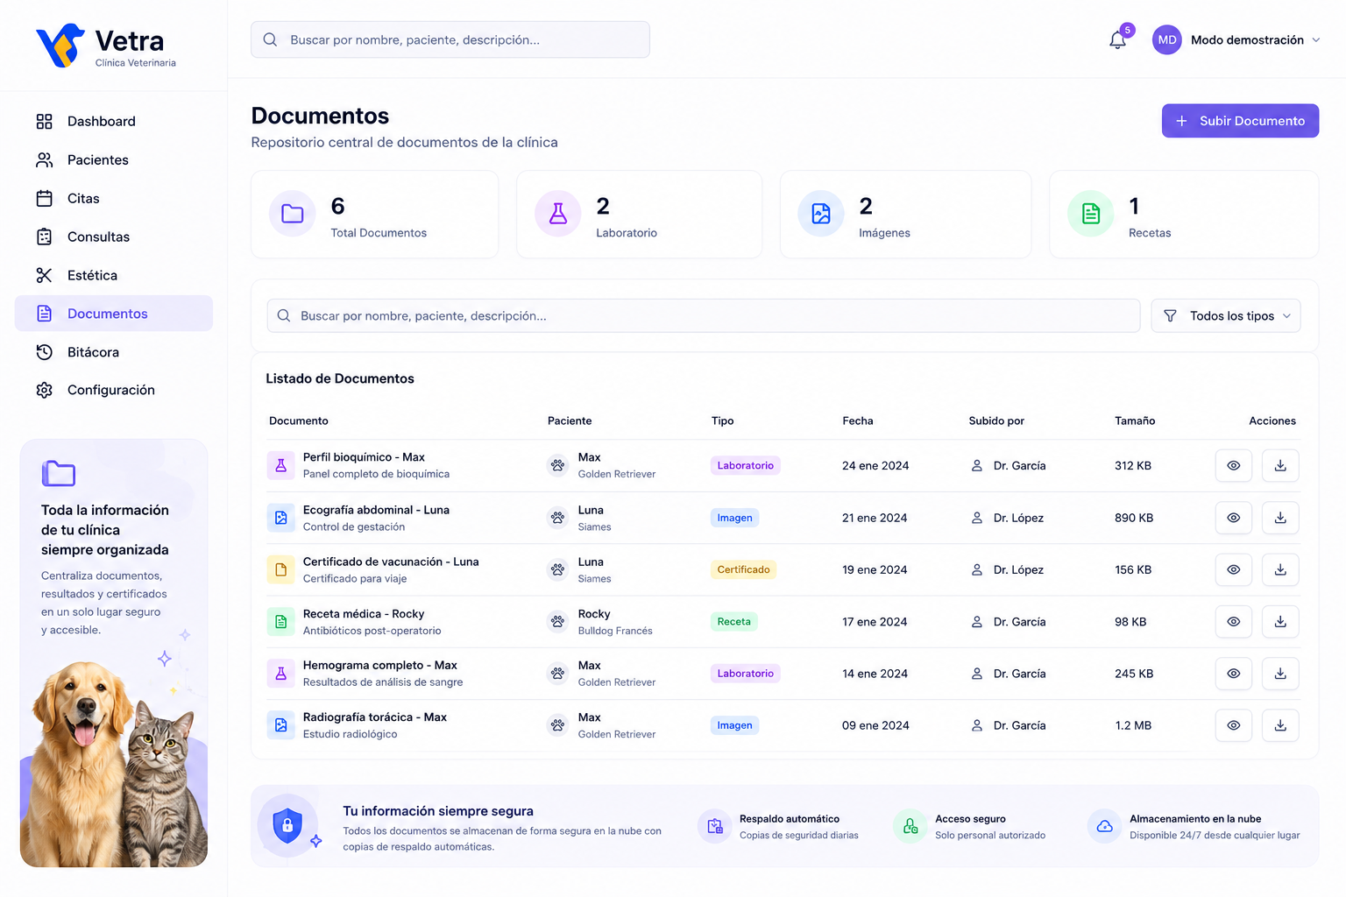
Task: Download the Receta médica - Rocky file
Action: click(x=1280, y=622)
